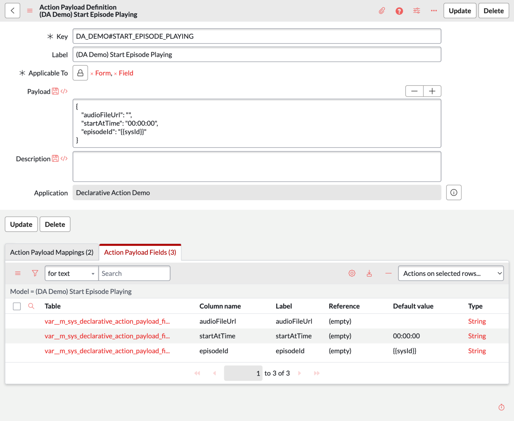Viewport: 514px width, 421px height.
Task: Go back using the header arrow
Action: pos(13,11)
